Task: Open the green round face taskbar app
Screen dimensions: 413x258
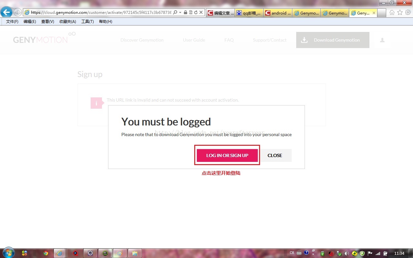Action: click(105, 253)
